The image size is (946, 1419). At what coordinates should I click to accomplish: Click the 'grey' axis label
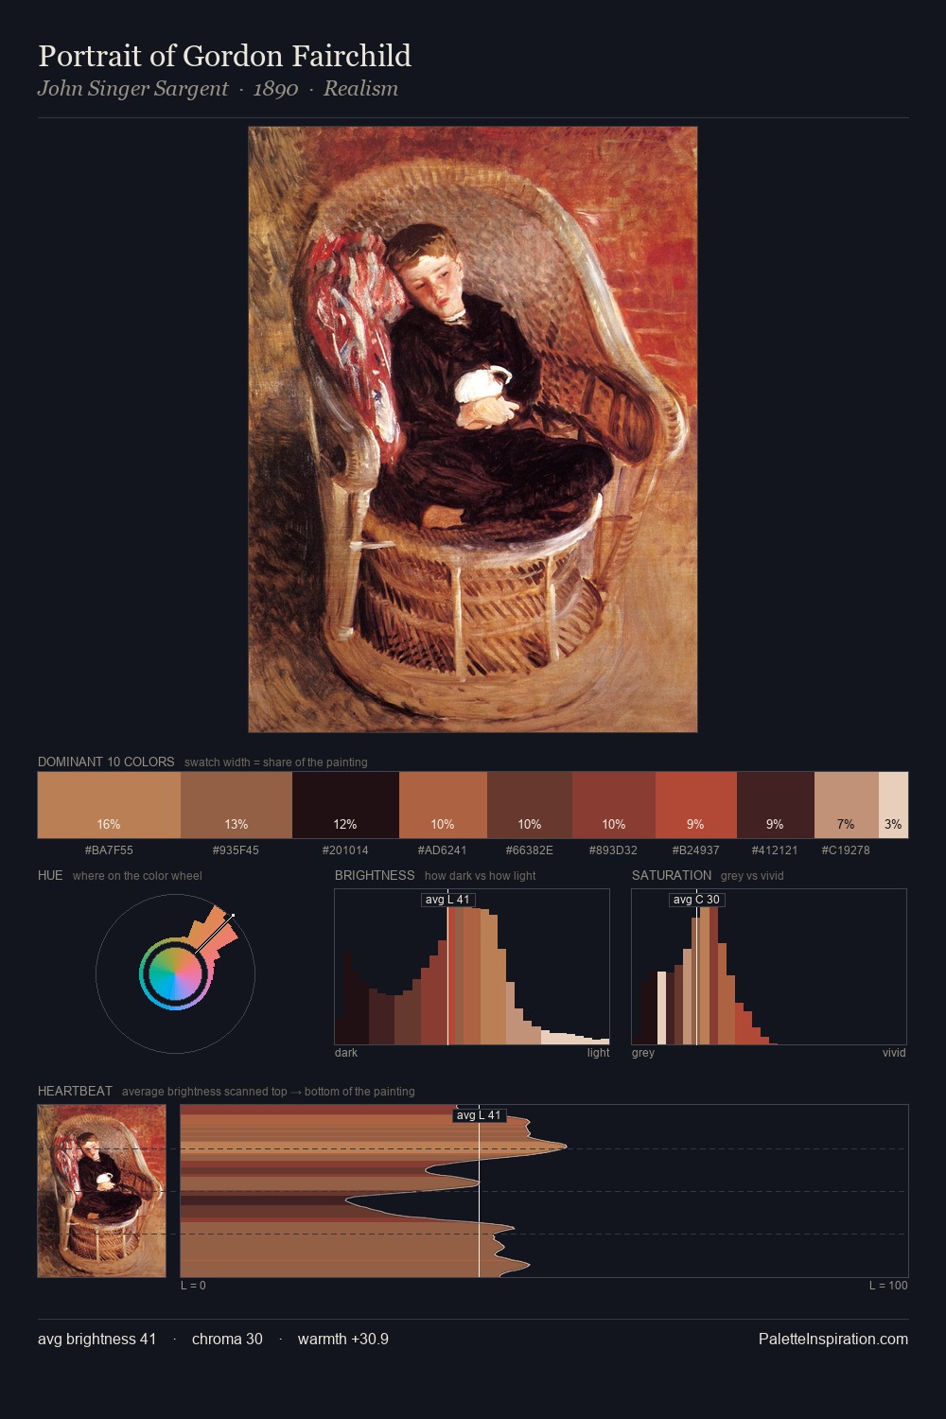(643, 1053)
